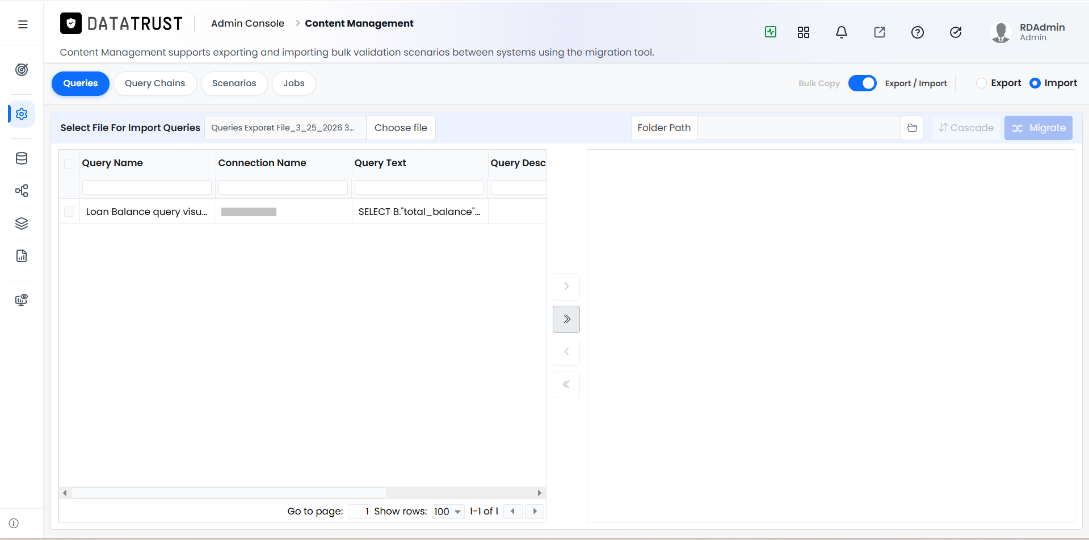1089x540 pixels.
Task: Browse with the Folder Path folder icon
Action: [912, 128]
